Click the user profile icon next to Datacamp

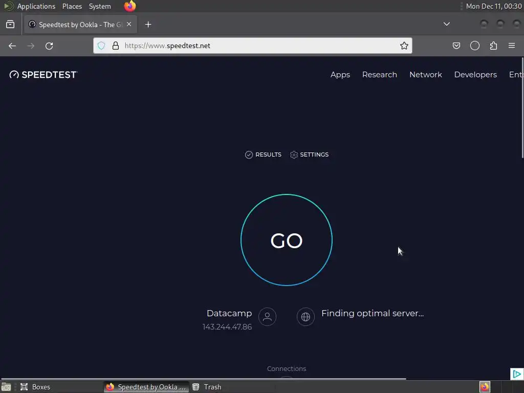click(267, 316)
